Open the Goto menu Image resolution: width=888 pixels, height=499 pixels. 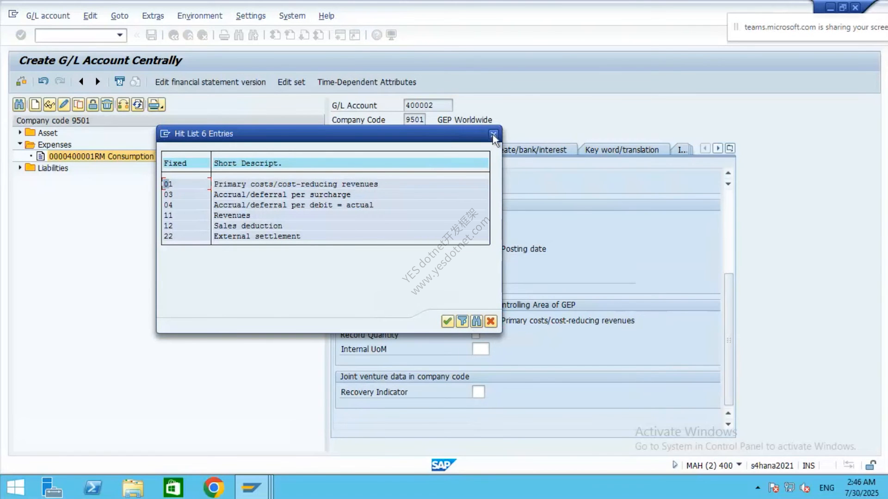pyautogui.click(x=119, y=16)
